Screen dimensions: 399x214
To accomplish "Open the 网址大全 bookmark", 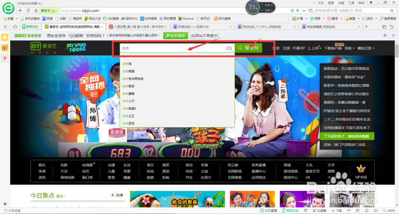I will tap(93, 19).
